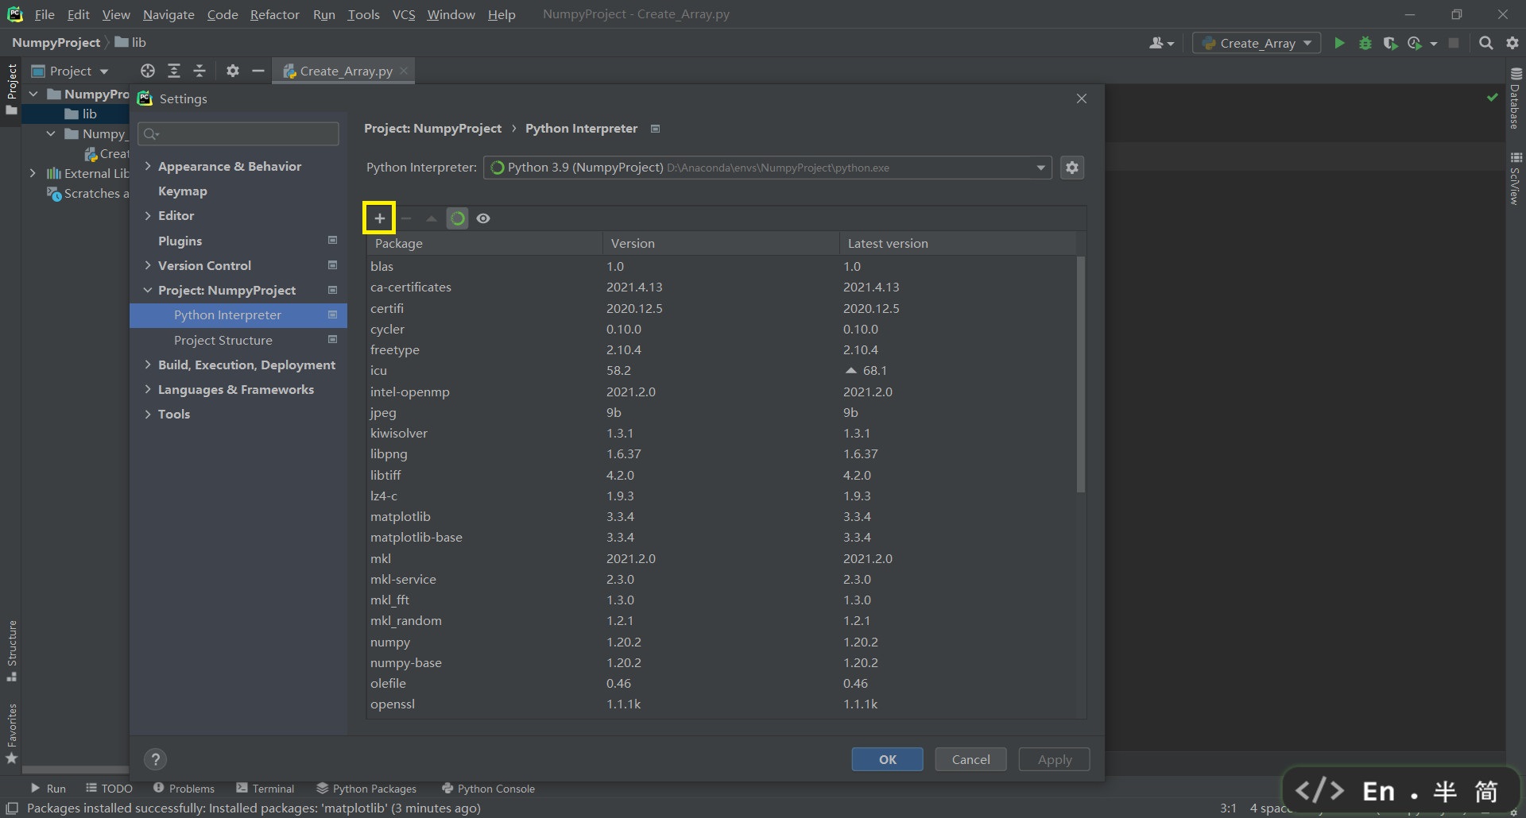This screenshot has height=818, width=1526.
Task: Open the Structure side tool window
Action: pyautogui.click(x=12, y=650)
